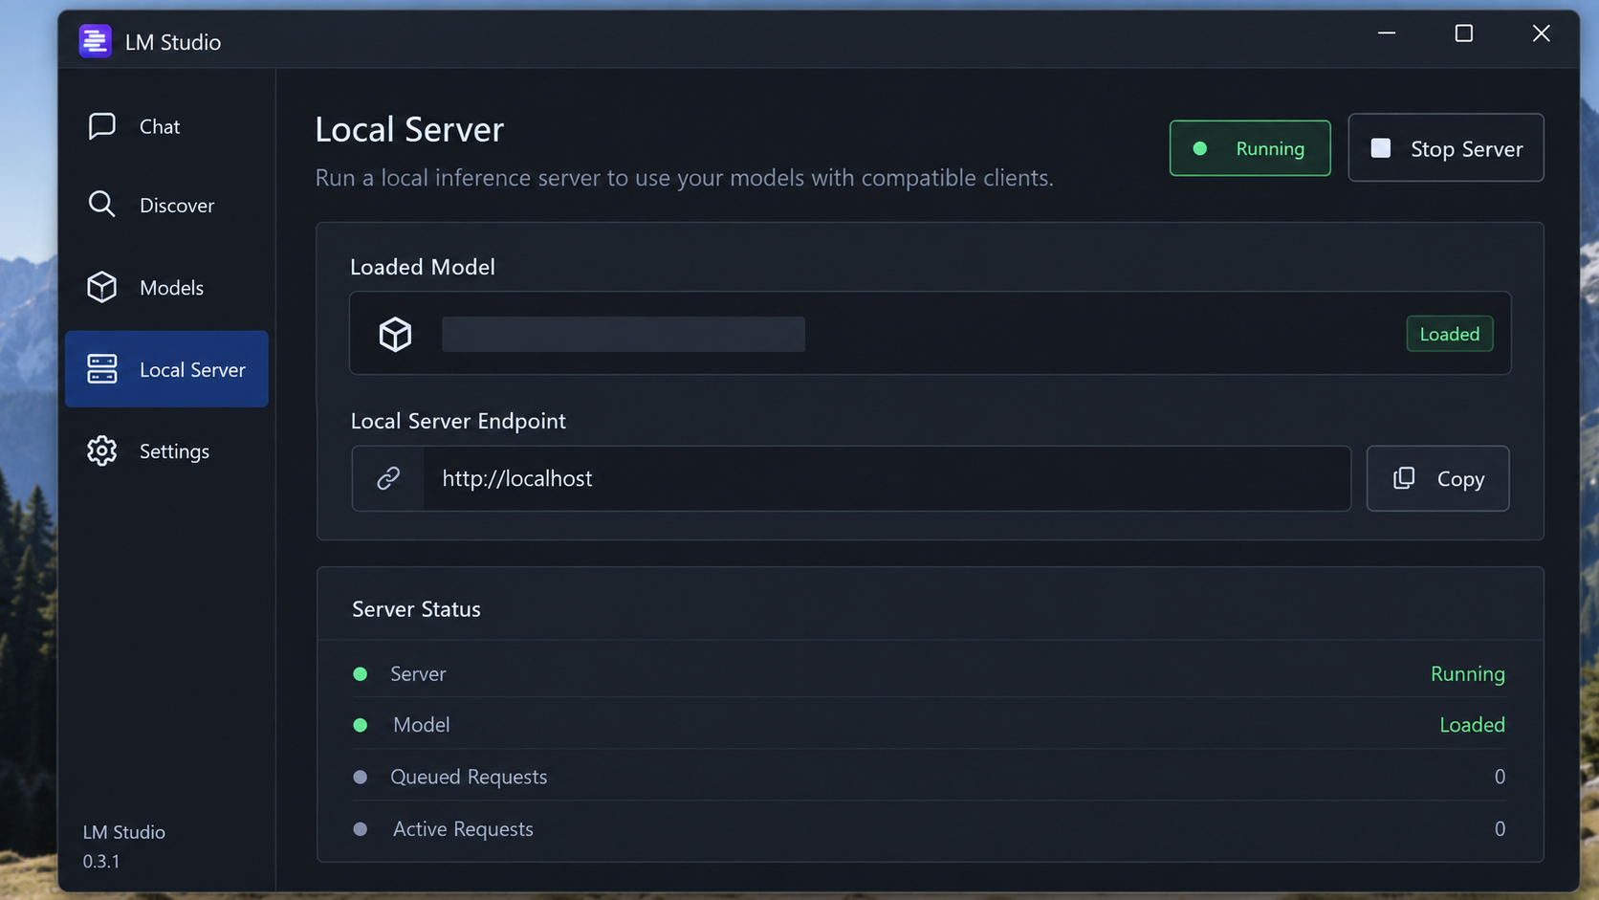Viewport: 1599px width, 900px height.
Task: Click the copy clipboard icon
Action: coord(1404,478)
